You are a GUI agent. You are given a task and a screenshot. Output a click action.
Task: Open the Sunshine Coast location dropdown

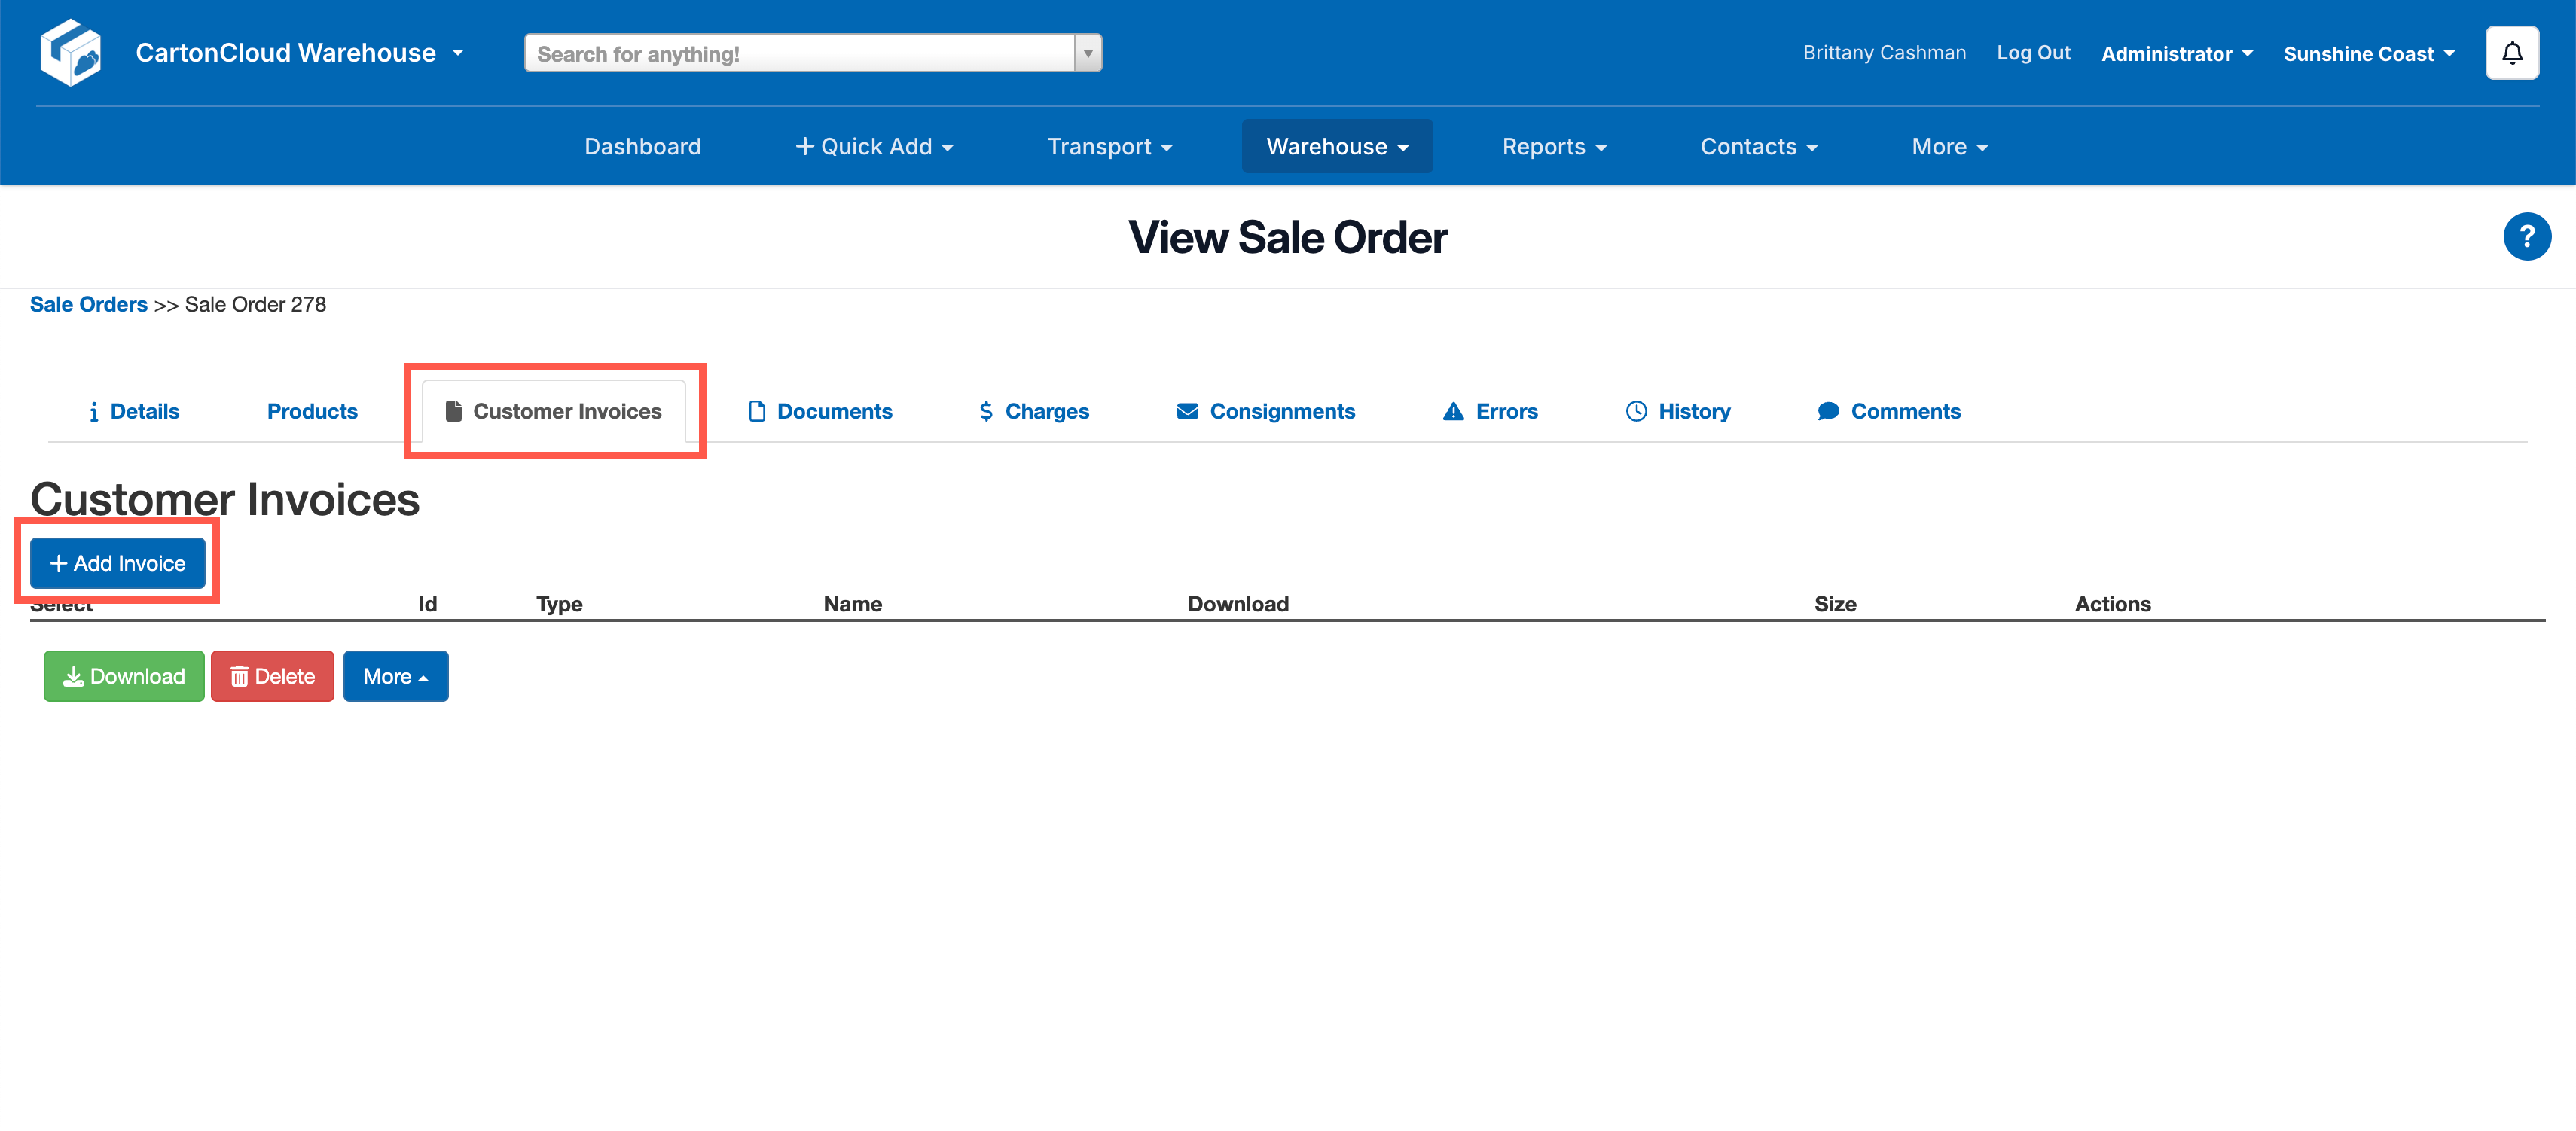coord(2368,54)
